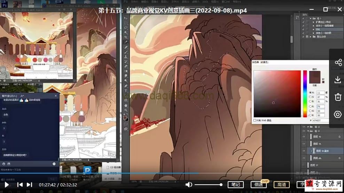This screenshot has height=193, width=344.
Task: Select the Brush tool
Action: pos(126,52)
